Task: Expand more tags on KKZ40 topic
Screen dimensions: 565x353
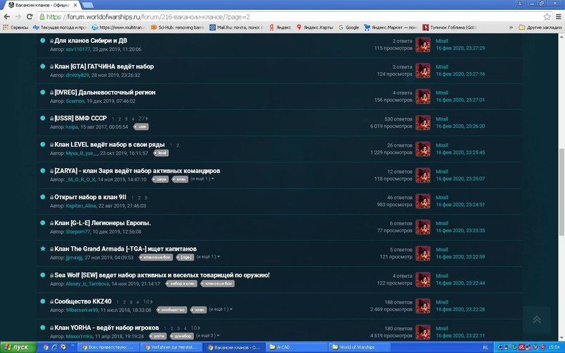Action: click(220, 309)
